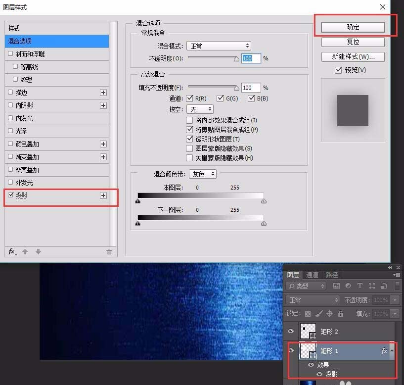The height and width of the screenshot is (385, 404).
Task: Click the 不透明度 opacity slider handle
Action: (236, 58)
